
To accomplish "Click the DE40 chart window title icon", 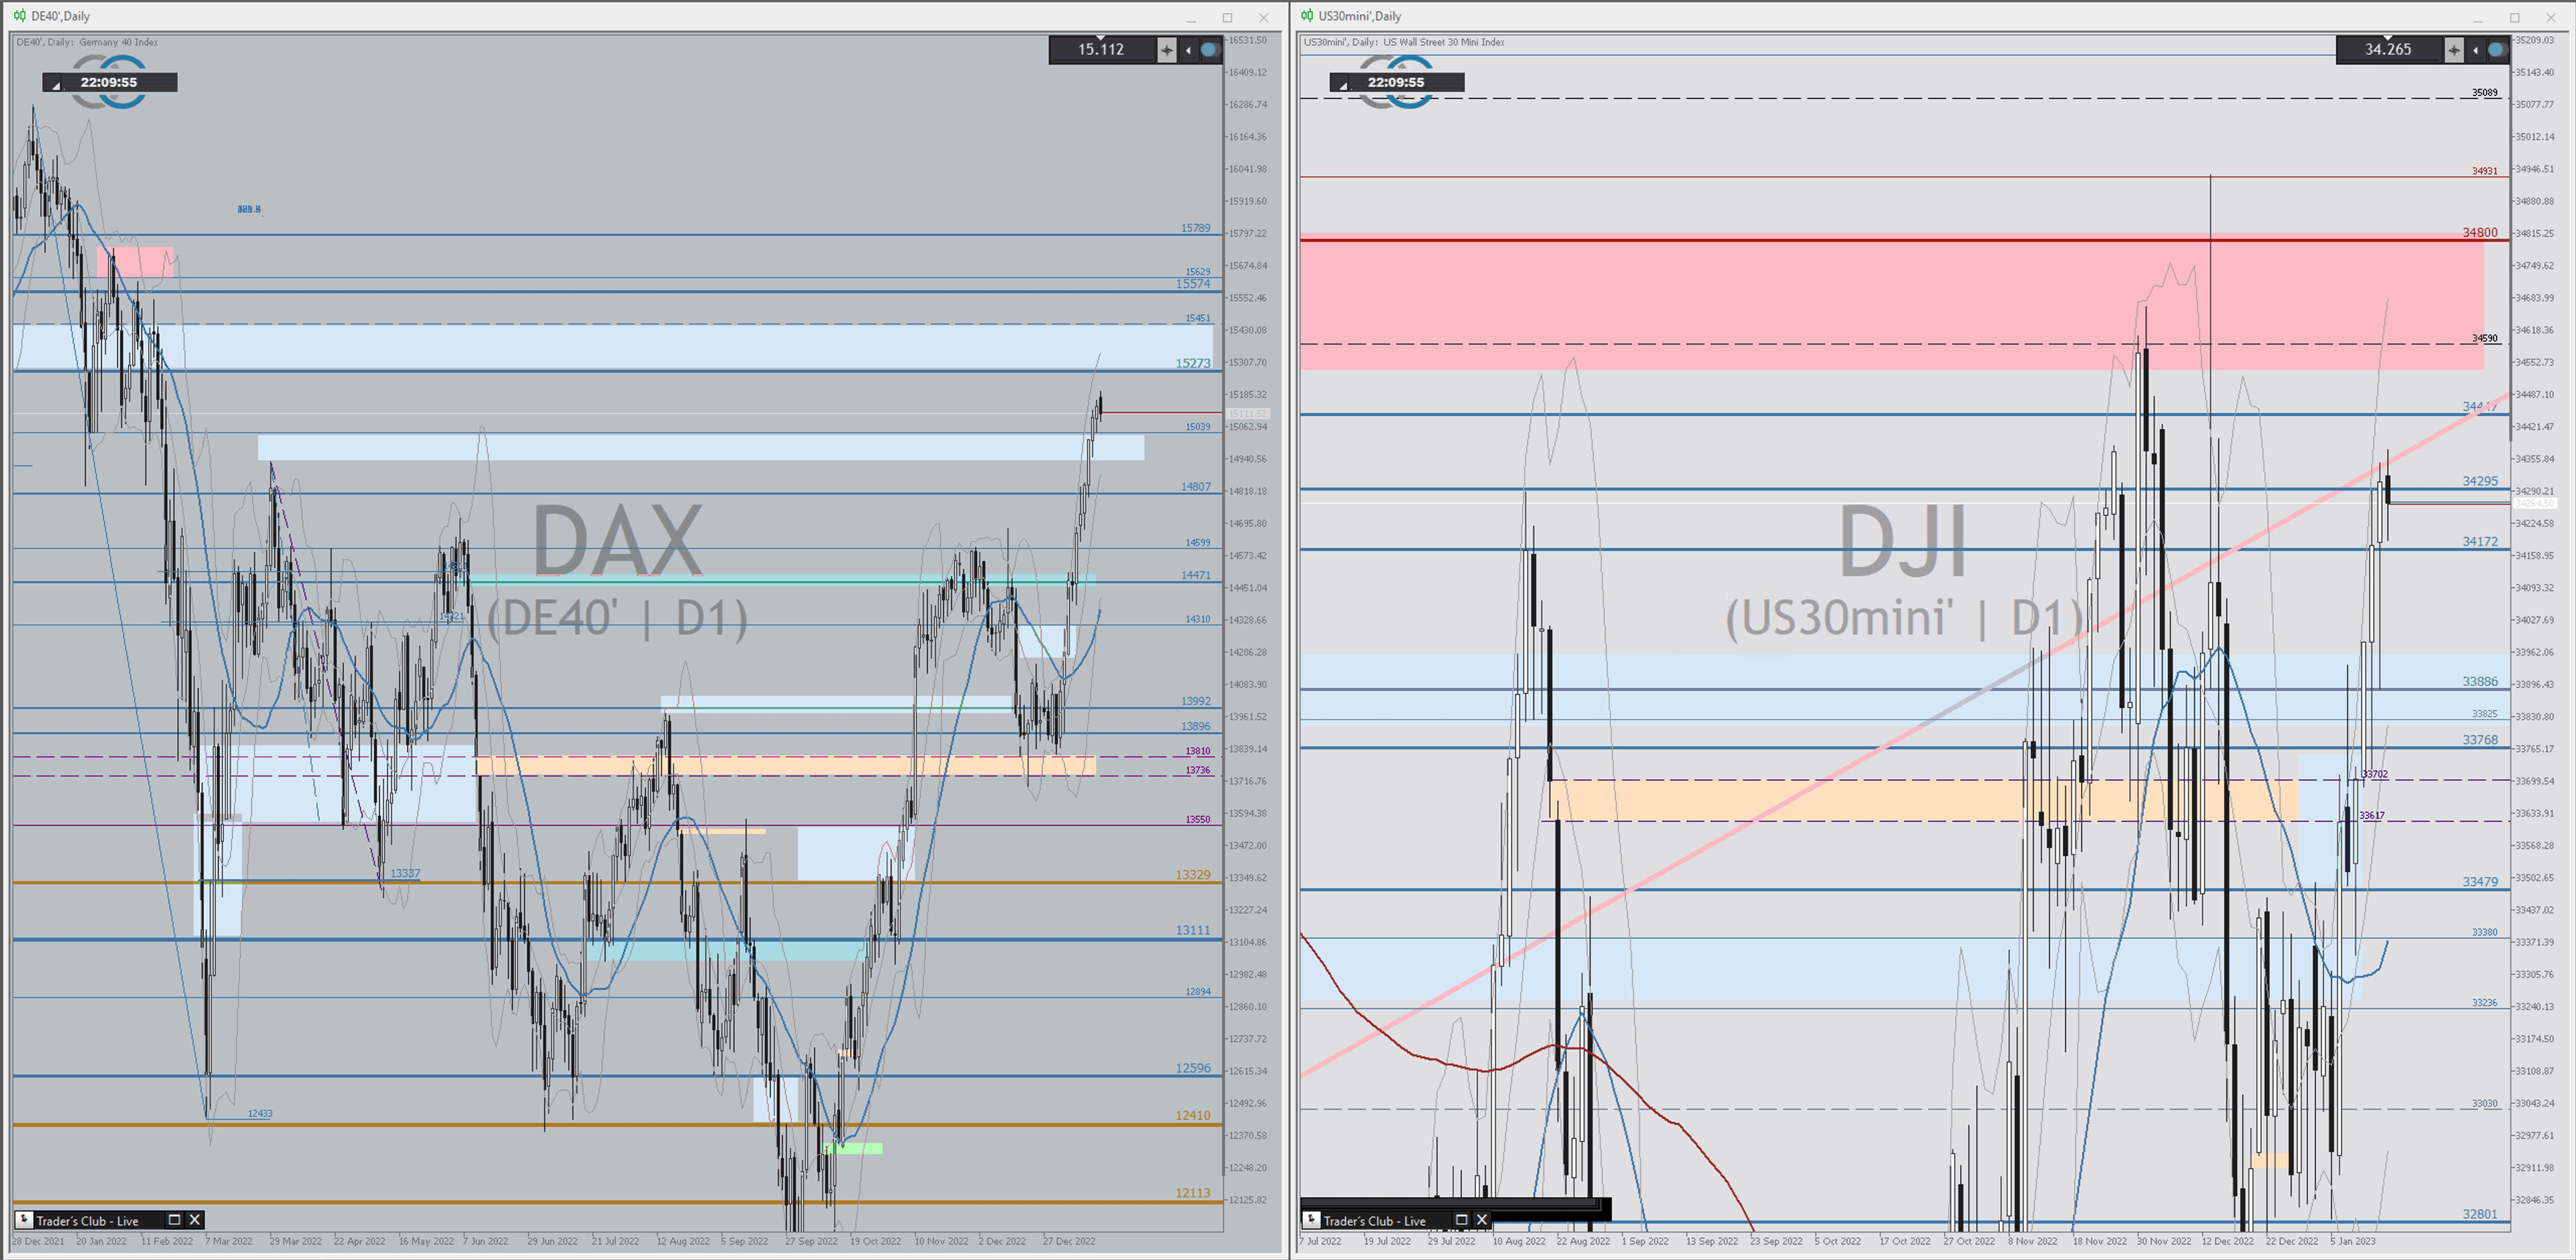I will tap(20, 16).
